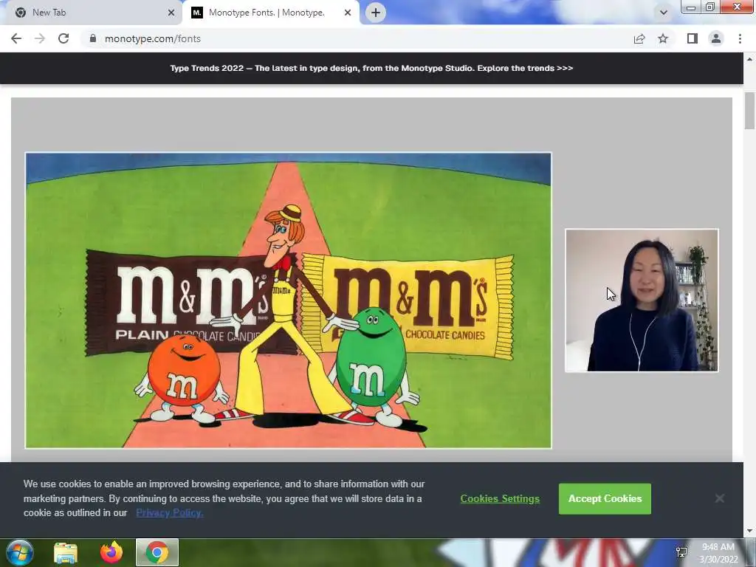The width and height of the screenshot is (756, 567).
Task: Open the browser side panel icon
Action: 693,38
